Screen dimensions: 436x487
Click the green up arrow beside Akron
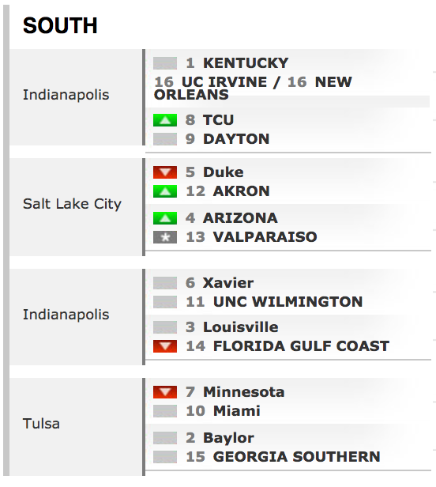click(x=165, y=191)
